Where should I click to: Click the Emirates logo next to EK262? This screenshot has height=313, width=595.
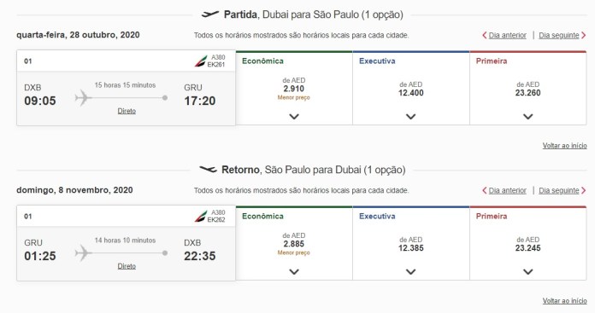point(201,216)
